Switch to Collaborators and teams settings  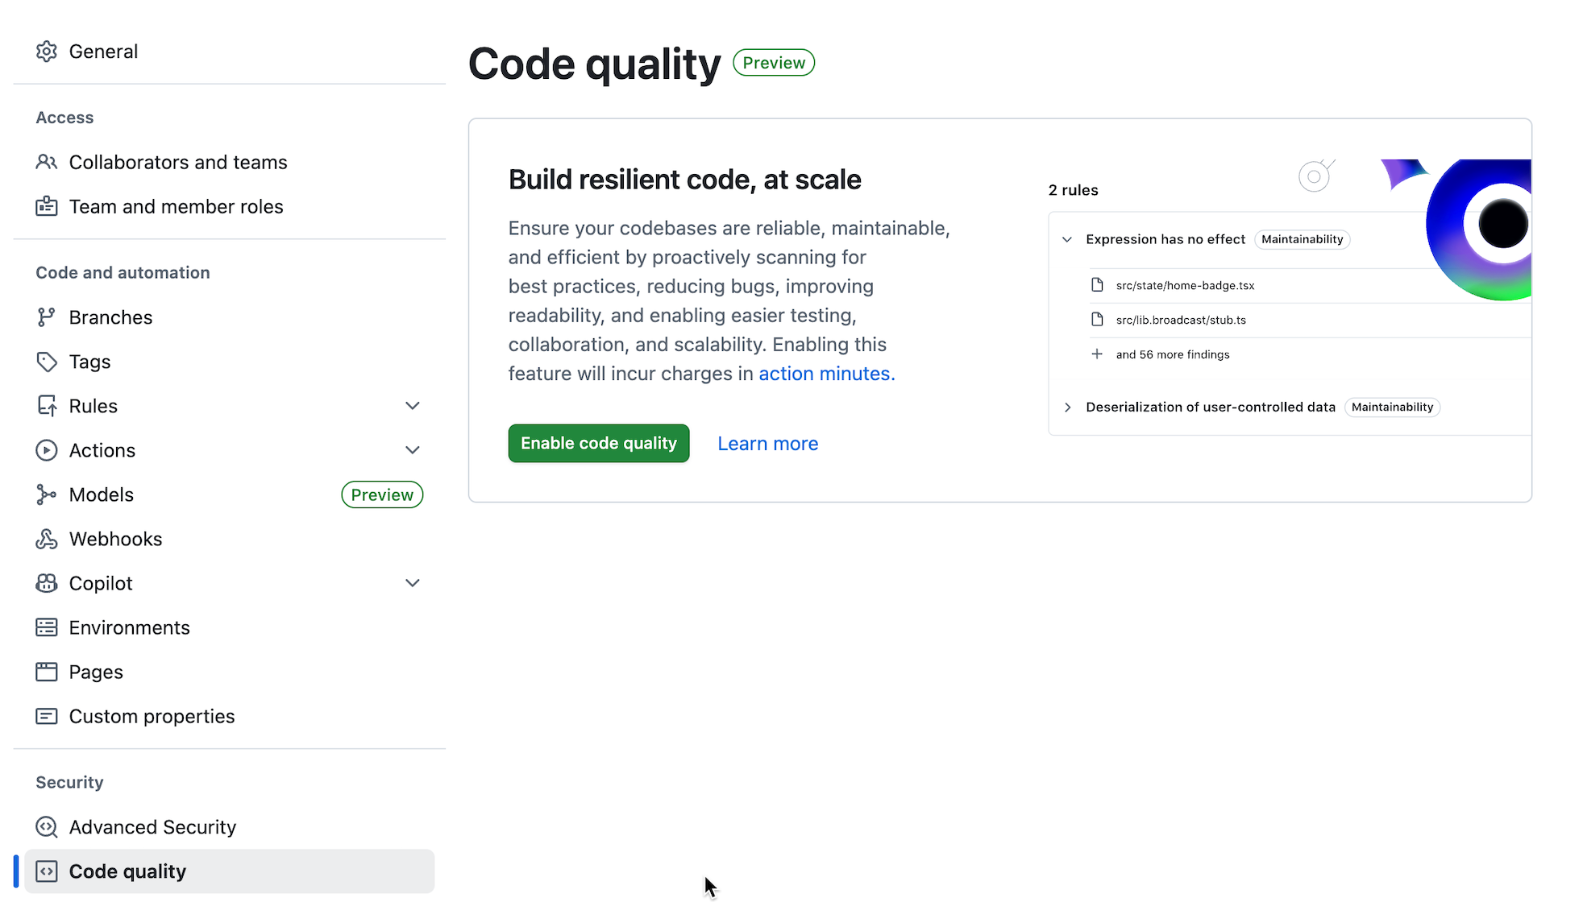(177, 162)
